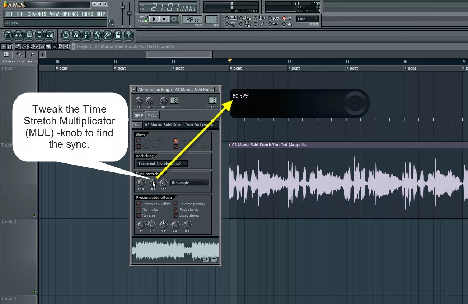Click the channel VOL knob
Screen dimensions: 468x304
click(150, 100)
